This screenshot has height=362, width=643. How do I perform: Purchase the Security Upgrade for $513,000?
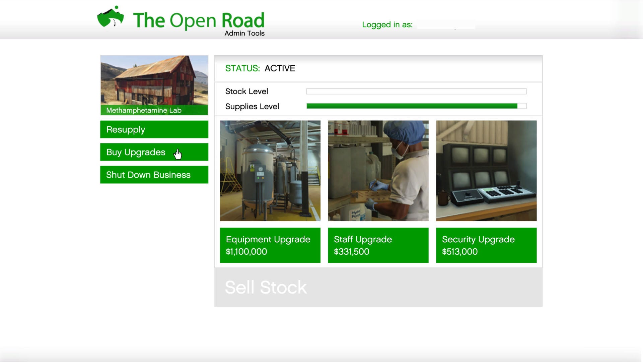tap(486, 245)
